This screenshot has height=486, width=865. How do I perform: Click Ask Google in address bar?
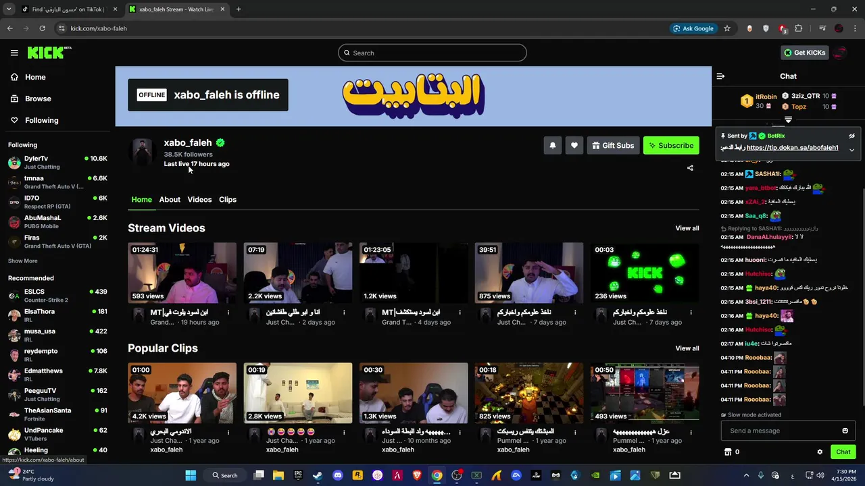click(x=693, y=28)
